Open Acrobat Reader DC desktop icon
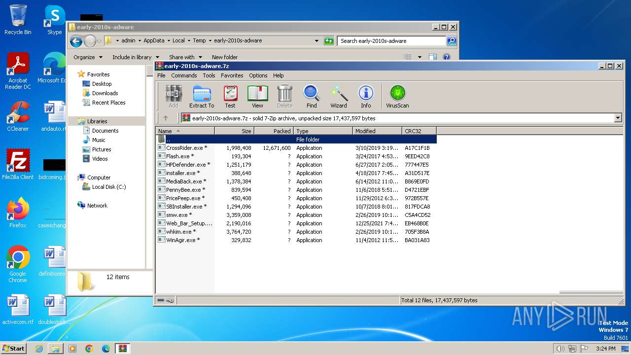This screenshot has width=631, height=355. coord(18,71)
